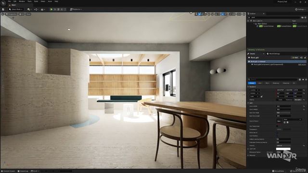Viewport: 308px width, 173px height.
Task: Open the Rotation type dropdown
Action: click(x=255, y=93)
